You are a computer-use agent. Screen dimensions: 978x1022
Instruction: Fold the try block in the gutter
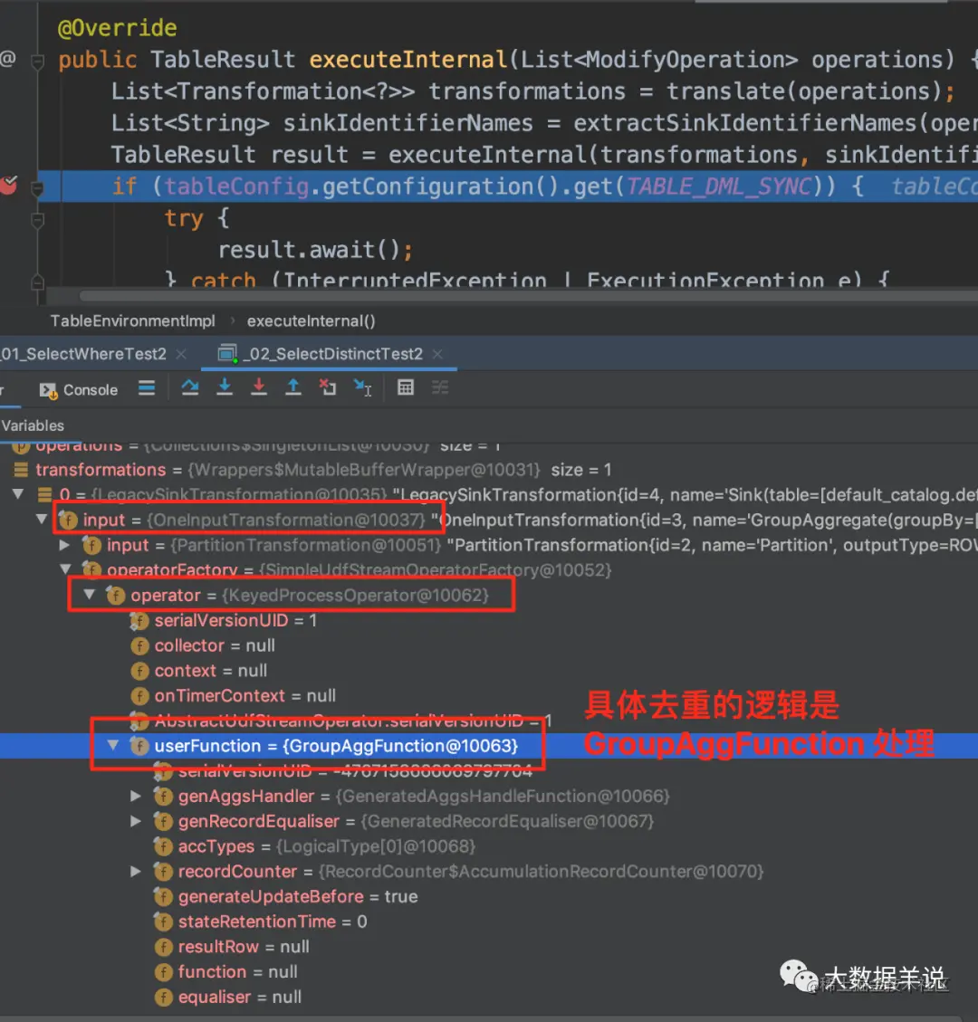[38, 220]
